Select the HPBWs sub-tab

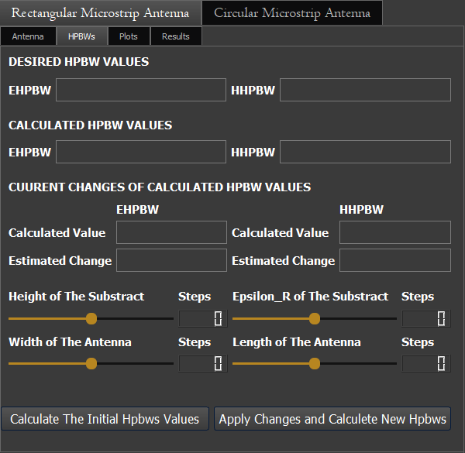(x=81, y=36)
